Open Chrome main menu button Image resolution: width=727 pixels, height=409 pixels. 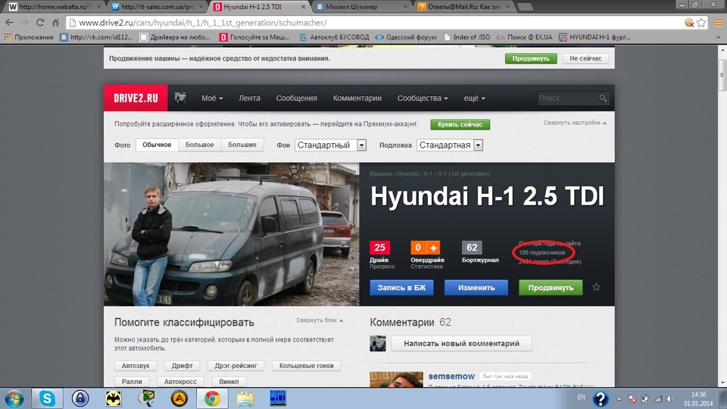[718, 23]
